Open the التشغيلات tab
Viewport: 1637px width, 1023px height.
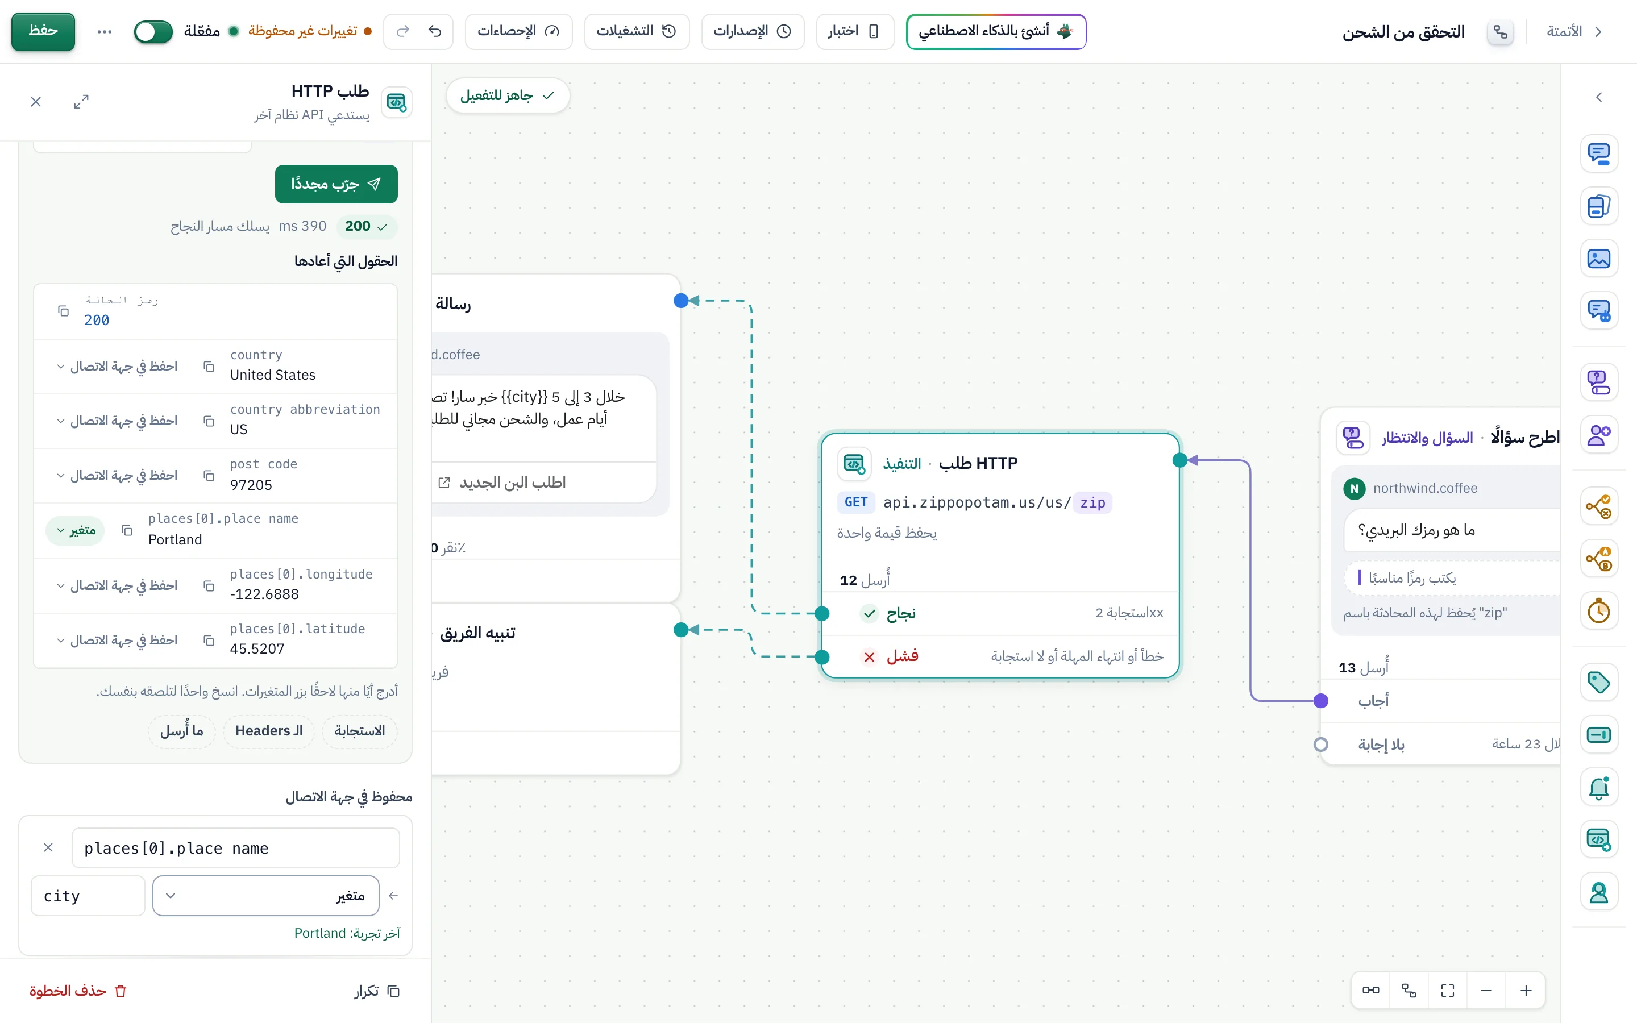637,31
